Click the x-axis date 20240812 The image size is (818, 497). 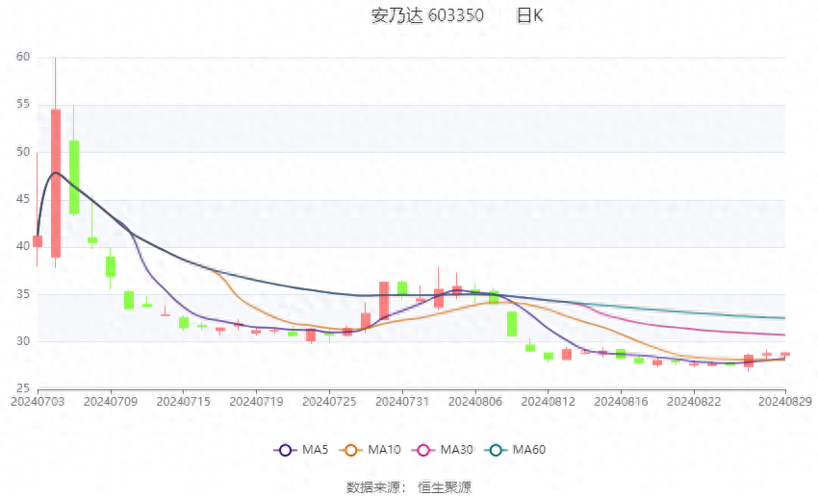[x=548, y=402]
